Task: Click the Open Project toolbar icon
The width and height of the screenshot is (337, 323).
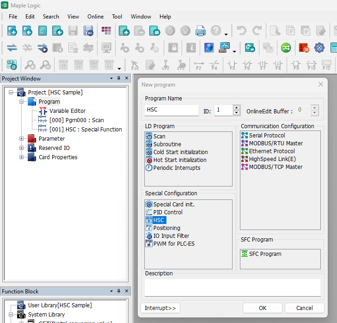Action: click(x=27, y=31)
